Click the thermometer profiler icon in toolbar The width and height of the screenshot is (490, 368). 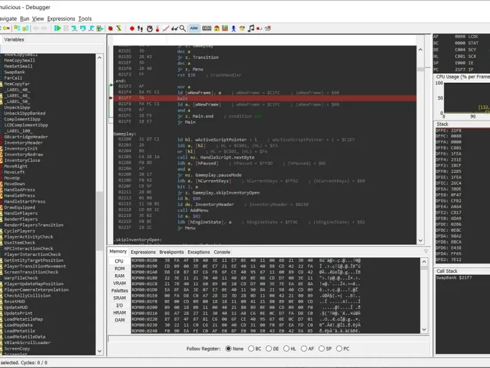click(157, 28)
